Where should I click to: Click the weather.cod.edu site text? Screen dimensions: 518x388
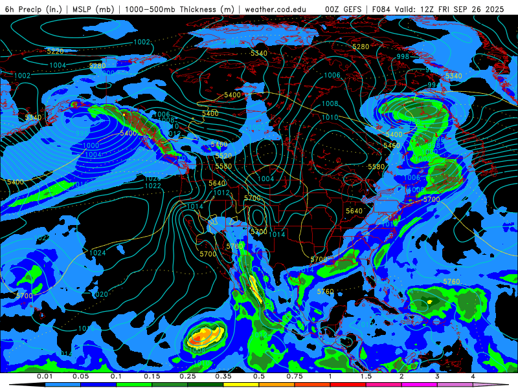(x=275, y=9)
